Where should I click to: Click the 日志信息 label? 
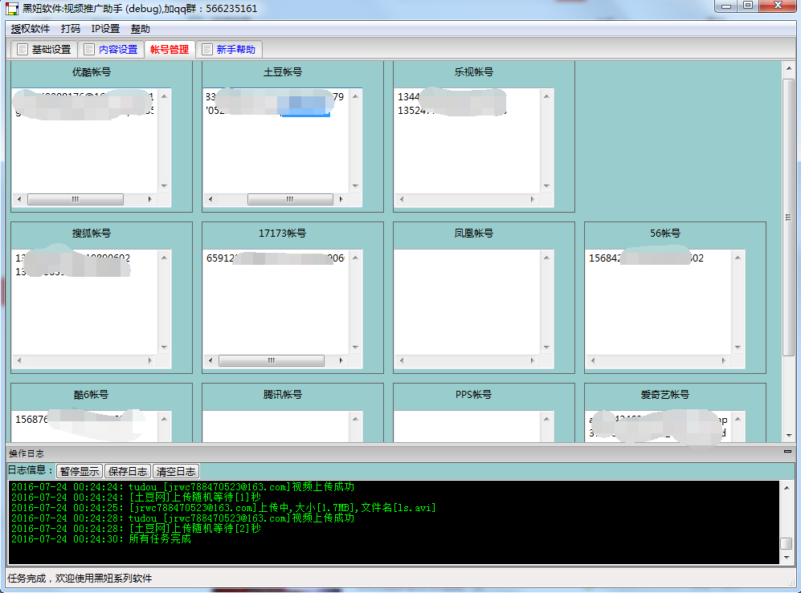tap(31, 470)
